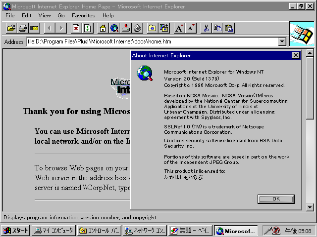The image size is (317, 237).
Task: Click the scrollbar down arrow
Action: [x=310, y=207]
